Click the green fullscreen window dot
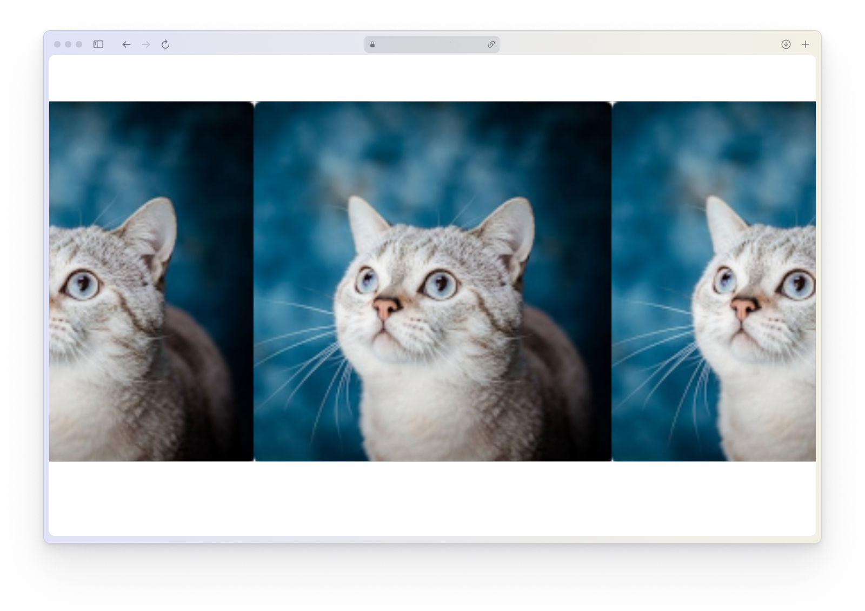 pyautogui.click(x=78, y=45)
